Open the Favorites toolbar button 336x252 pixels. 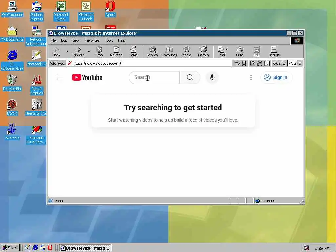(x=169, y=52)
